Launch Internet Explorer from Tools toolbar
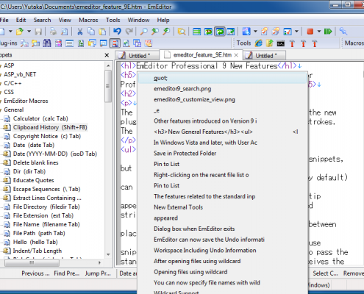 click(x=258, y=43)
